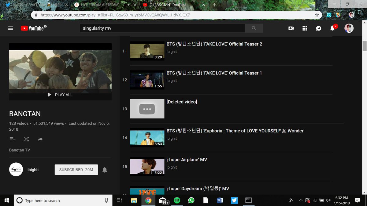Screen dimensions: 367x206
Task: Open Microsoft Word from the taskbar
Action: tap(220, 200)
